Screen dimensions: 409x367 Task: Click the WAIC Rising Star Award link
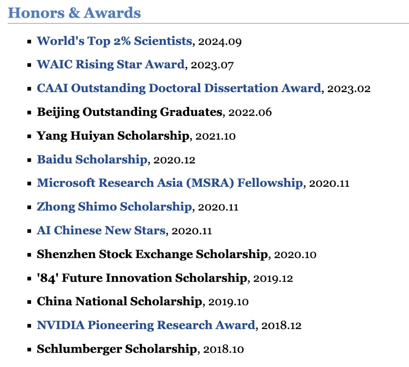point(110,65)
